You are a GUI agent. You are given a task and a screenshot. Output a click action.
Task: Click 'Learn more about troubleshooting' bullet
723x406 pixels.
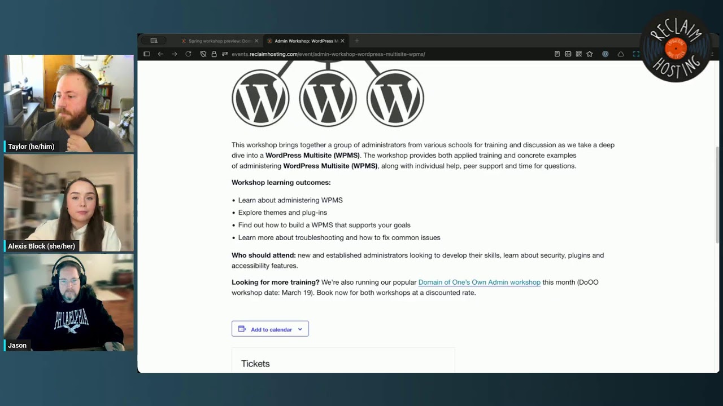coord(339,237)
